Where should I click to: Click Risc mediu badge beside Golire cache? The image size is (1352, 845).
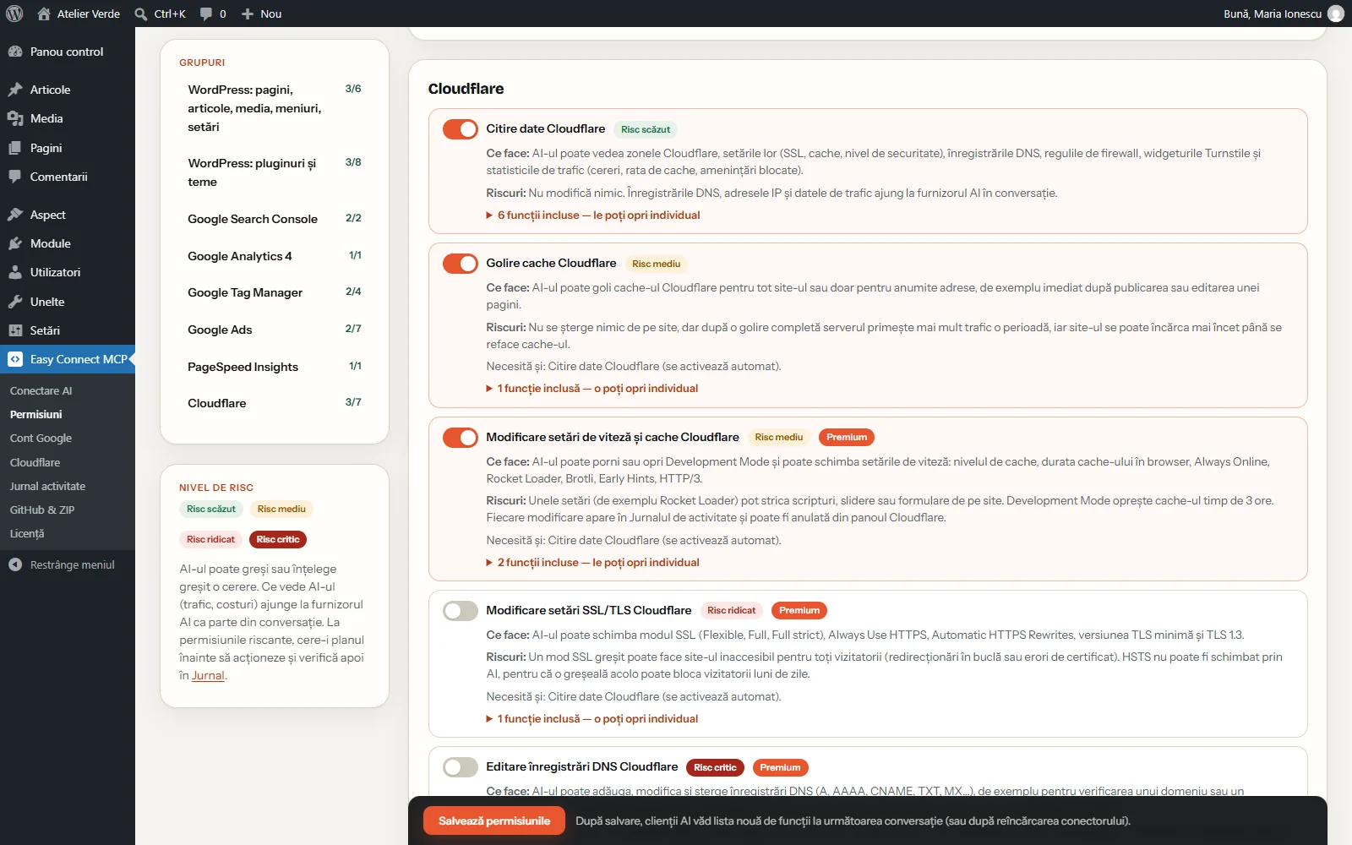coord(657,264)
